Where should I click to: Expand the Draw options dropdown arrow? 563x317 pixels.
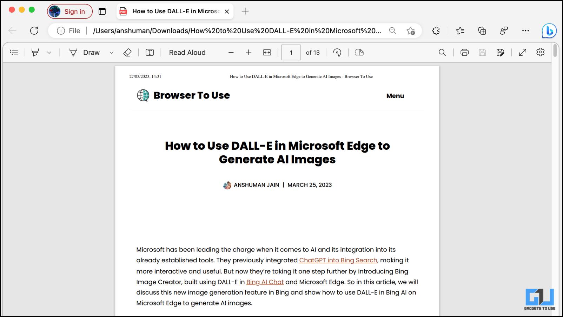pos(112,53)
